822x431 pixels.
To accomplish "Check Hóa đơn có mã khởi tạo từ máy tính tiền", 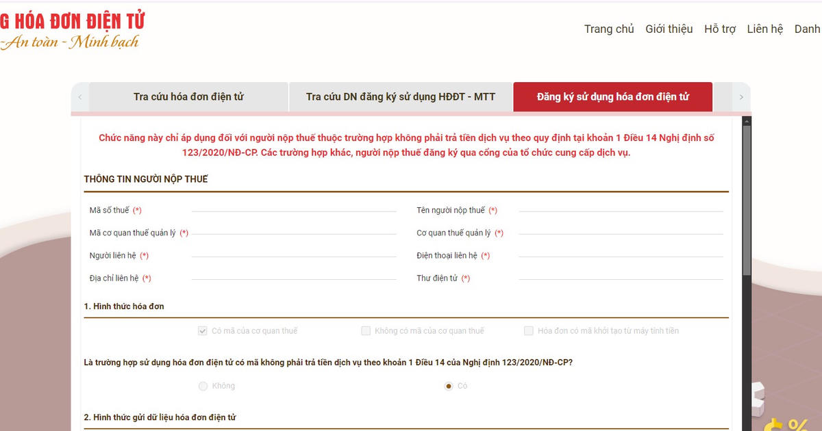I will (x=529, y=331).
